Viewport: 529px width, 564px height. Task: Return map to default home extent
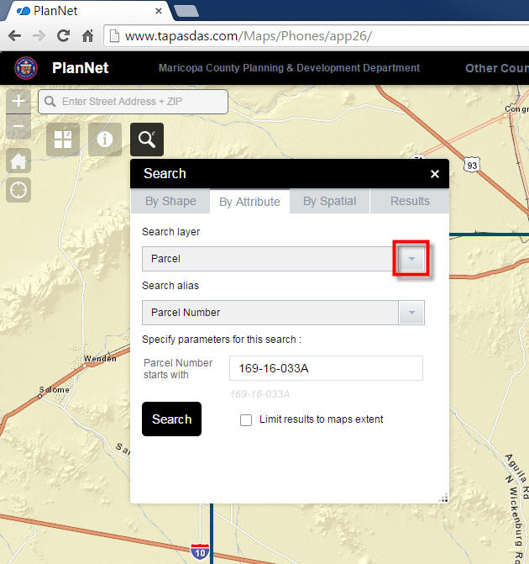tap(18, 161)
